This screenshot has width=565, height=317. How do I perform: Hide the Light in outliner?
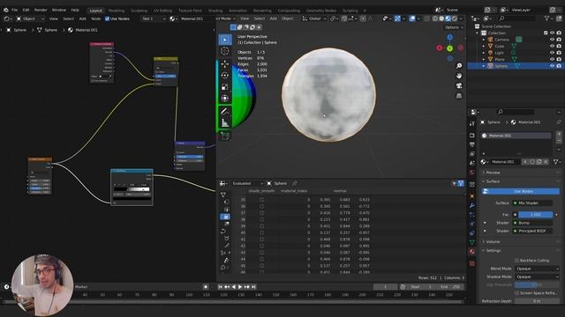(x=552, y=53)
